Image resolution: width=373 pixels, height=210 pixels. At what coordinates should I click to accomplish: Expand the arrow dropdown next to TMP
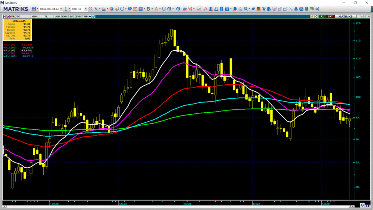(x=90, y=16)
